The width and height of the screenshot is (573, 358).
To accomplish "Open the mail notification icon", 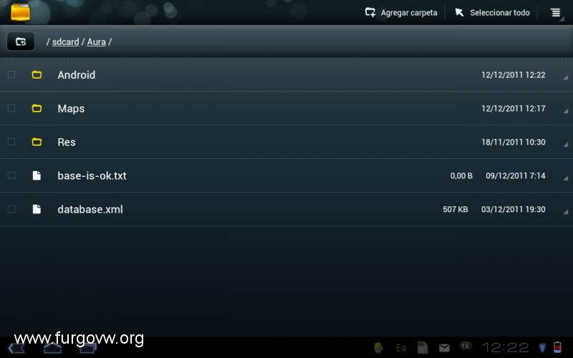I will [x=444, y=348].
